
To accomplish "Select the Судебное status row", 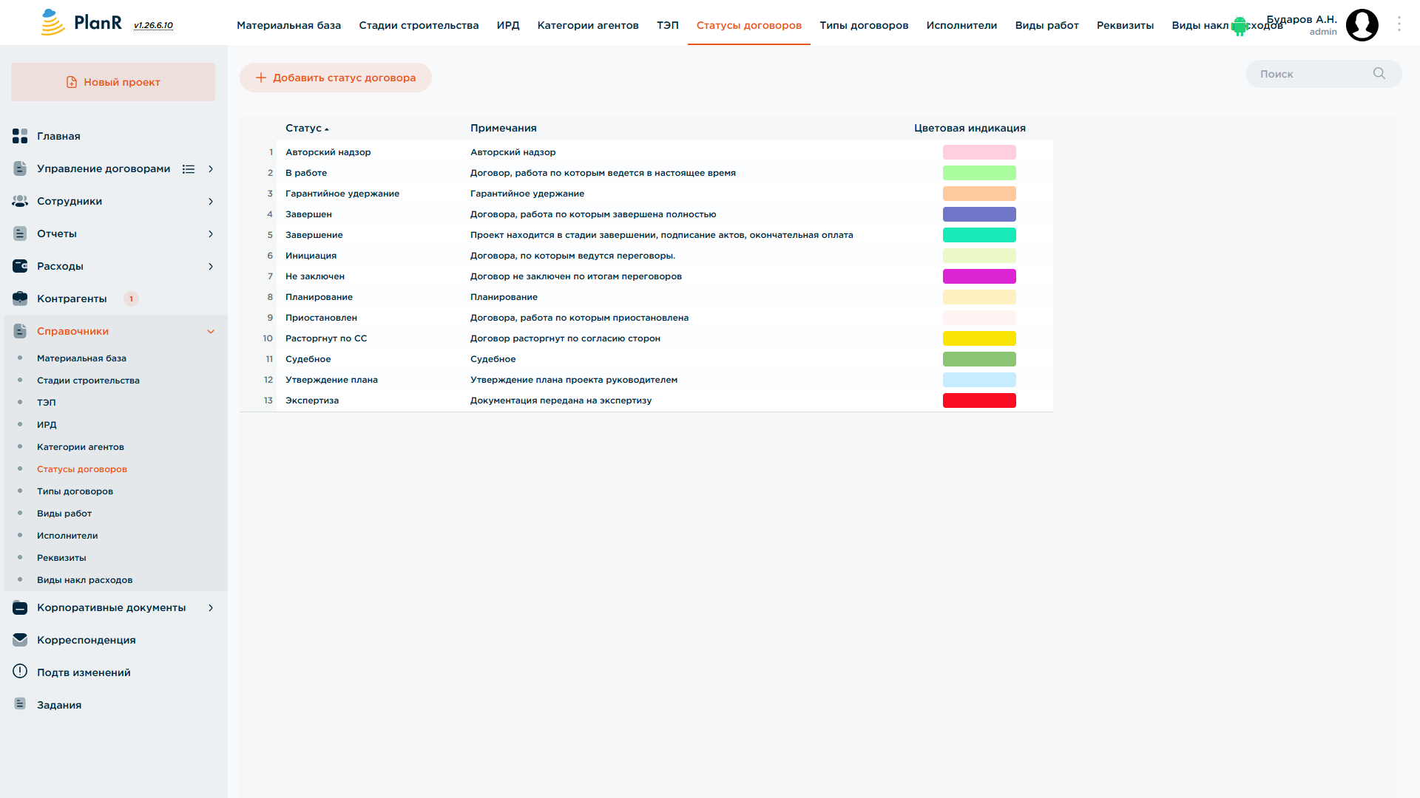I will point(646,359).
